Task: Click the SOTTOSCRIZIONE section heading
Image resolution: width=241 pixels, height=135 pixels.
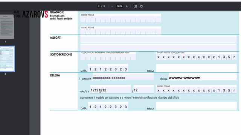Action: pyautogui.click(x=61, y=54)
